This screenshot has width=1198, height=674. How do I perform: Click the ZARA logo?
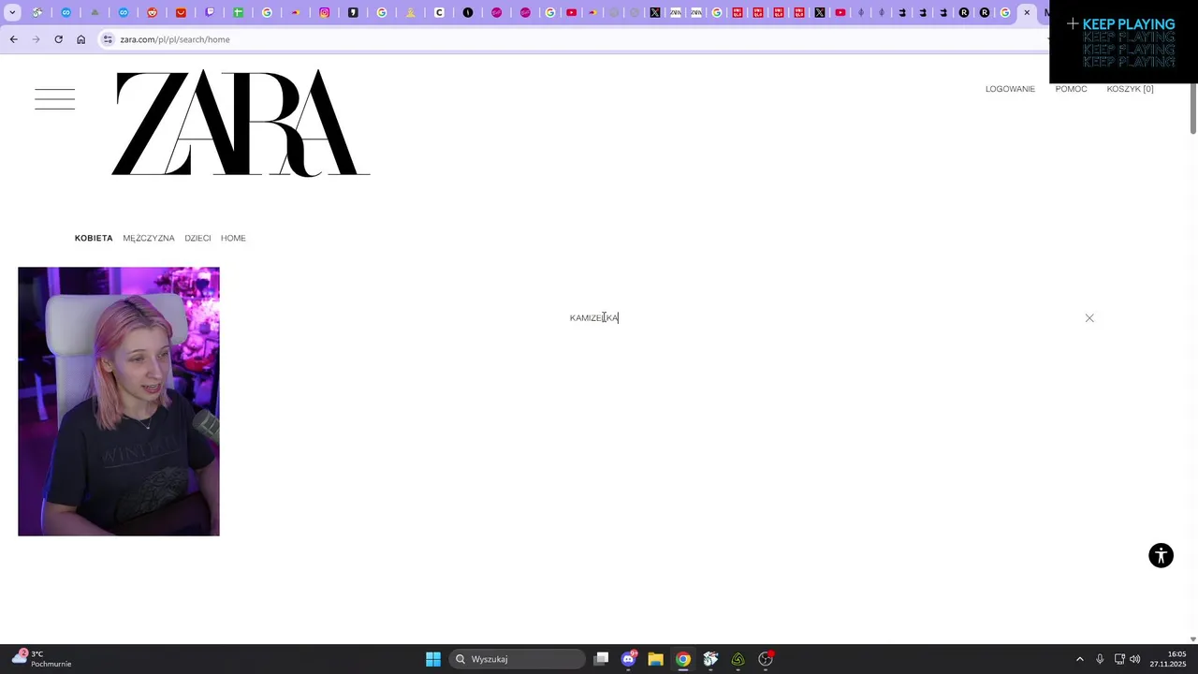tap(241, 123)
